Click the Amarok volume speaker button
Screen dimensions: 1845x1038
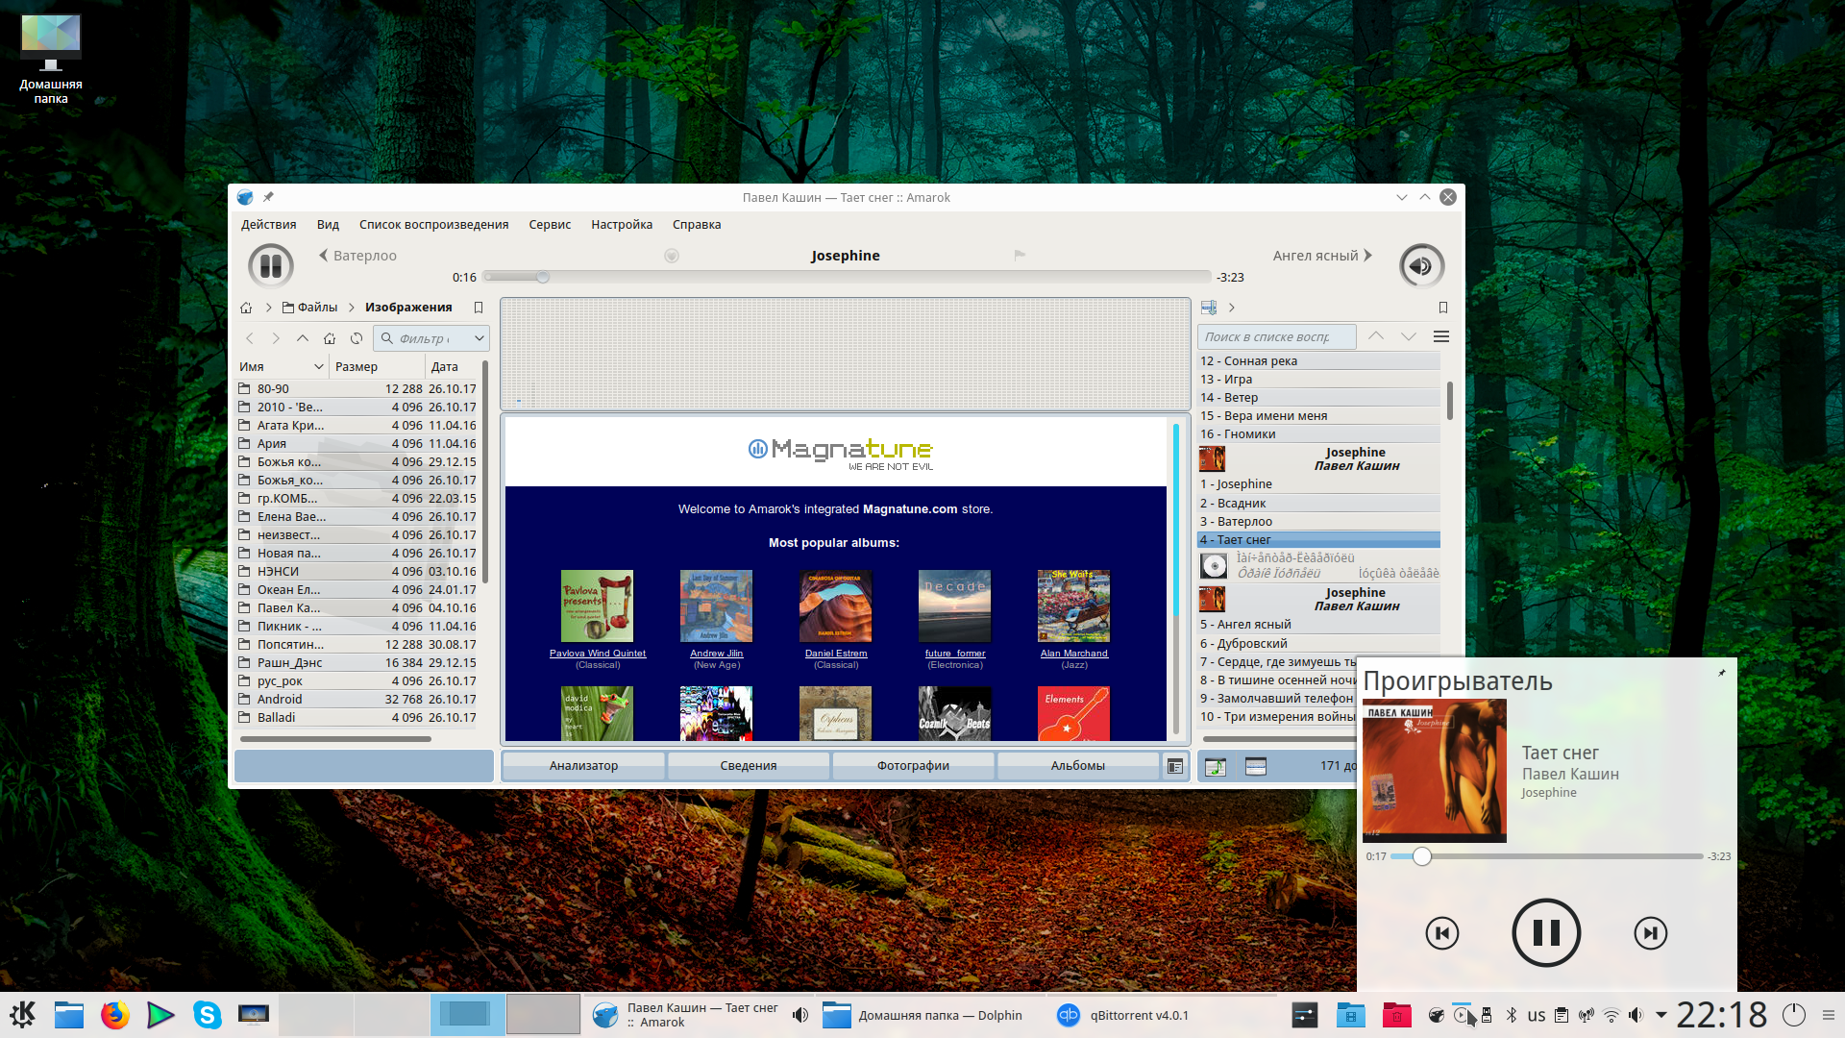click(1421, 265)
